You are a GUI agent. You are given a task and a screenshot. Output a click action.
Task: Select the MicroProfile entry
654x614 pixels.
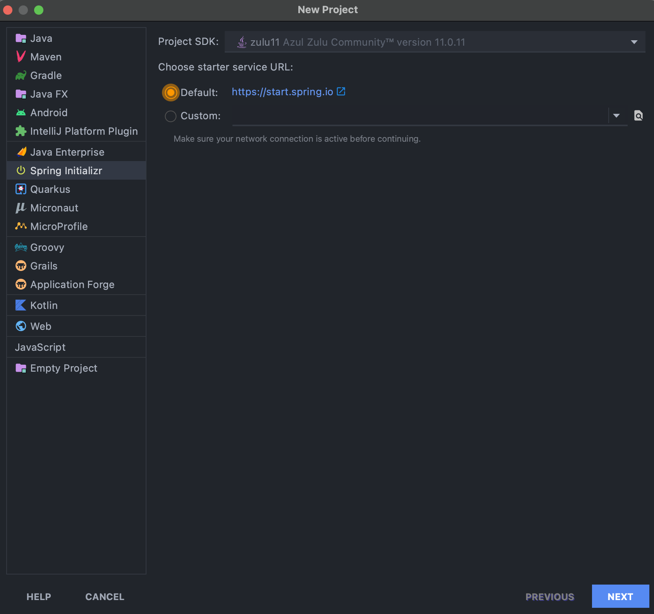tap(76, 226)
